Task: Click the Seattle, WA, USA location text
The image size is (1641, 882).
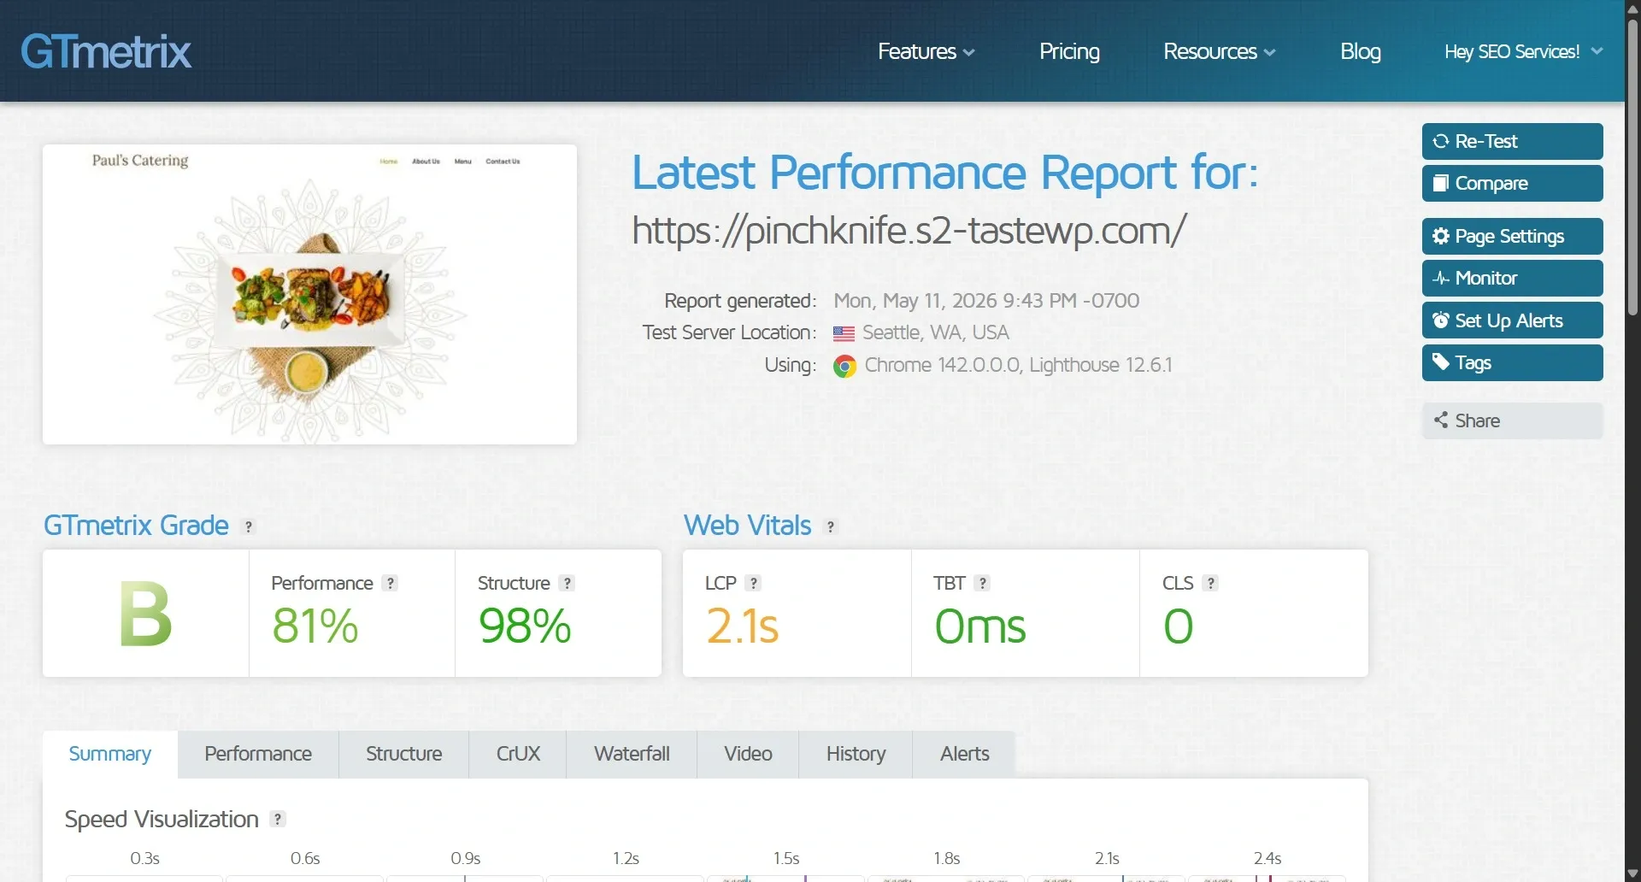Action: pyautogui.click(x=936, y=332)
